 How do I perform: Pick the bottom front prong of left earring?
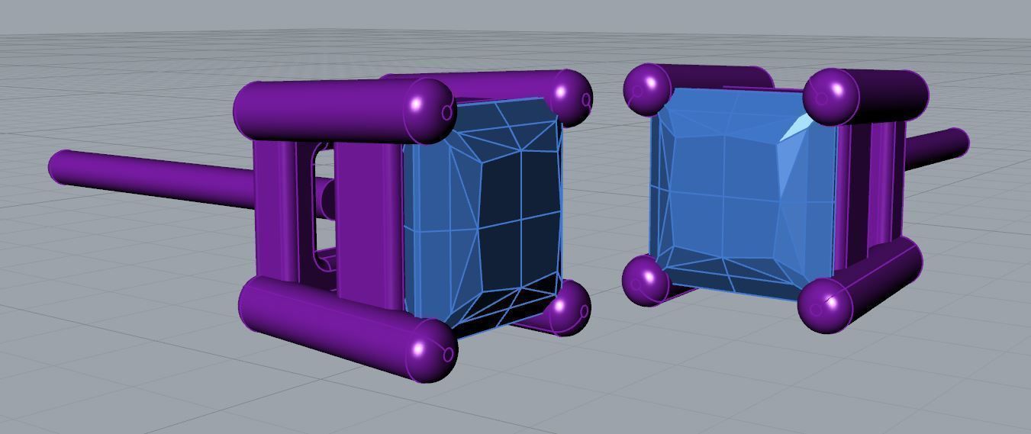347,328
